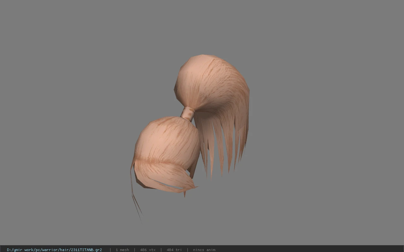Click the 'nincs anim' status entry

(x=204, y=250)
